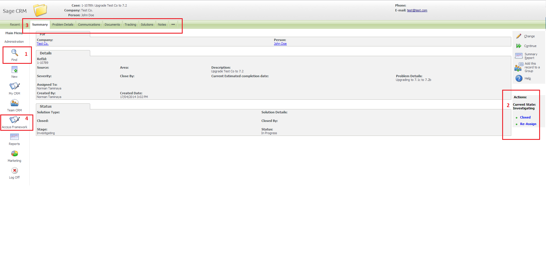Switch to the Documents tab
This screenshot has width=546, height=272.
(x=112, y=24)
